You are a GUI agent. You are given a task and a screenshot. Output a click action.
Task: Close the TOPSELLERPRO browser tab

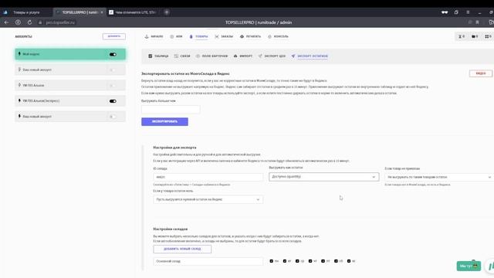pos(102,12)
